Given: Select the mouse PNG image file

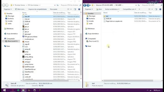Looking at the screenshot, I should [27, 42].
